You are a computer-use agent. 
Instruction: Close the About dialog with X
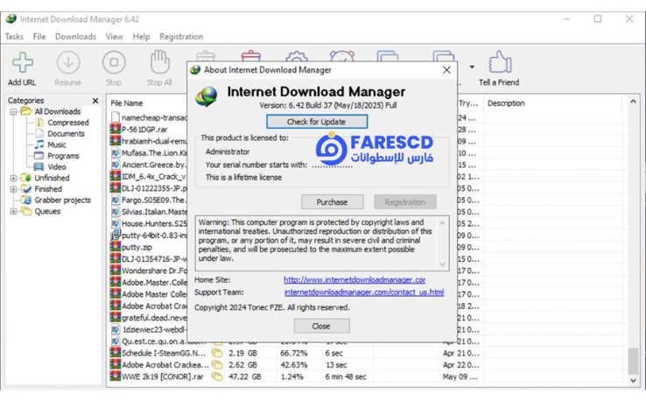tap(446, 70)
